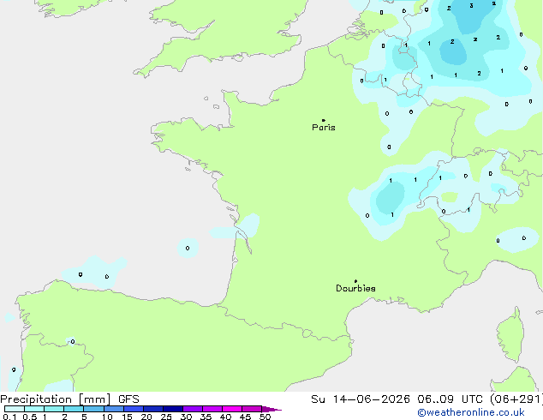Click the '0.5' legend scale label
Screen dimensions: 543x420
(x=29, y=417)
